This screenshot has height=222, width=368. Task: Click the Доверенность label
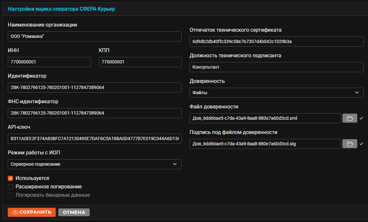point(207,81)
